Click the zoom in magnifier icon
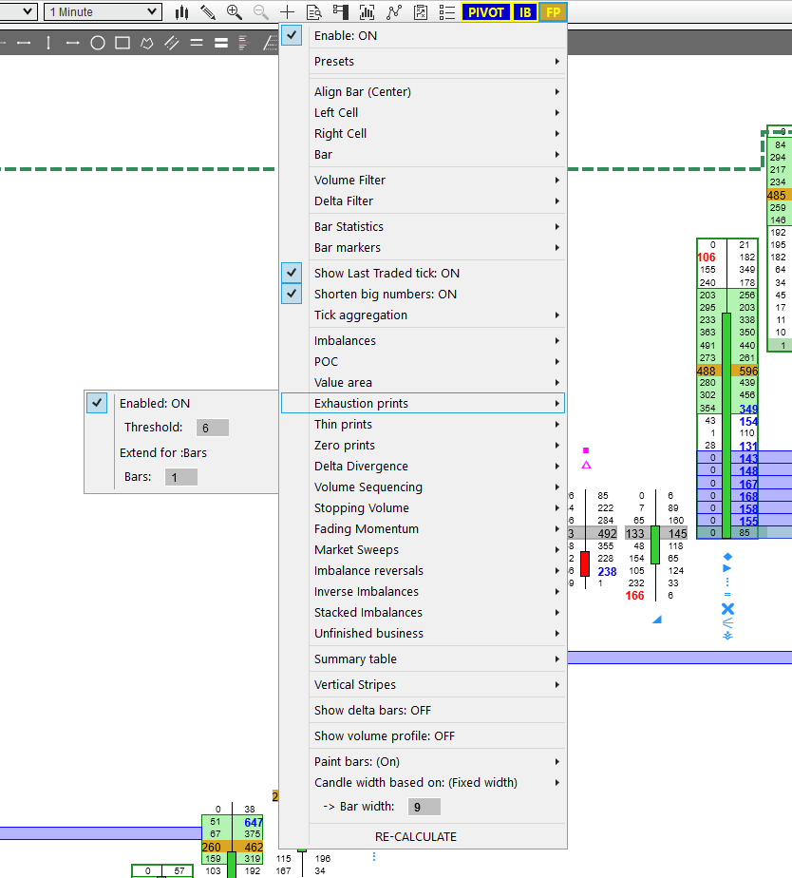The image size is (792, 878). (234, 12)
